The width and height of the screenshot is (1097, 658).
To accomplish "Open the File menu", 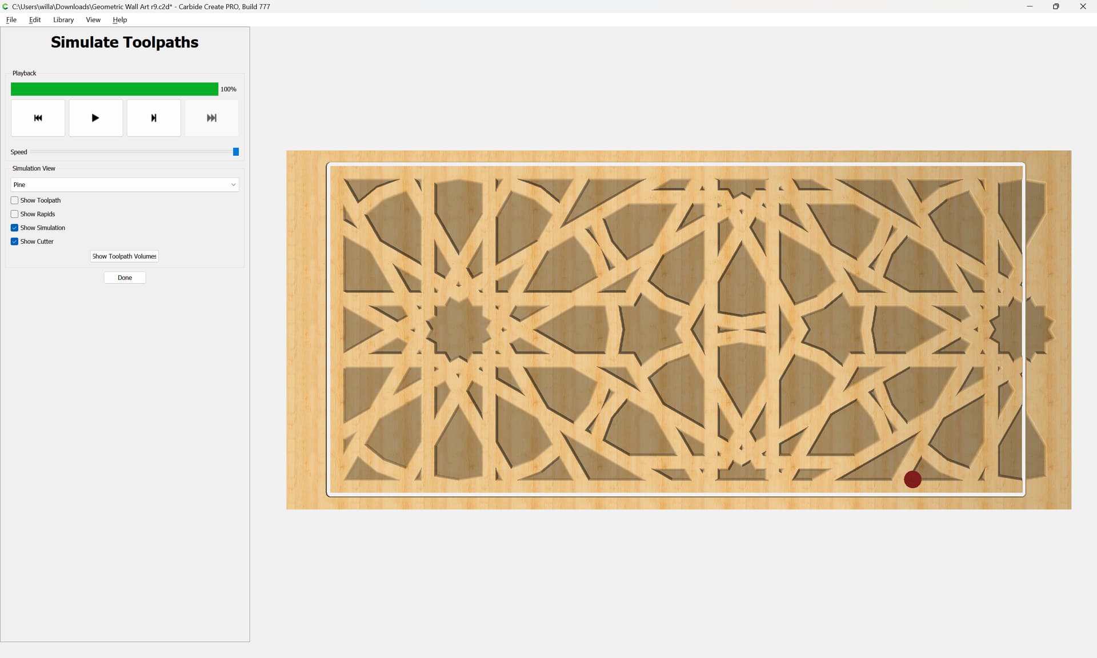I will click(11, 19).
